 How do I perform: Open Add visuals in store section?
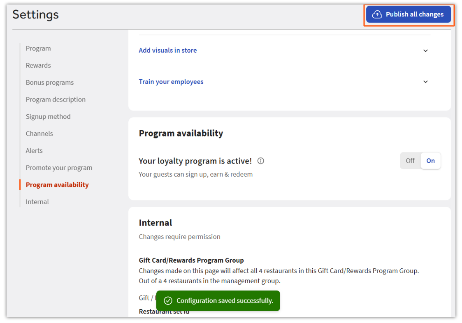(x=168, y=51)
